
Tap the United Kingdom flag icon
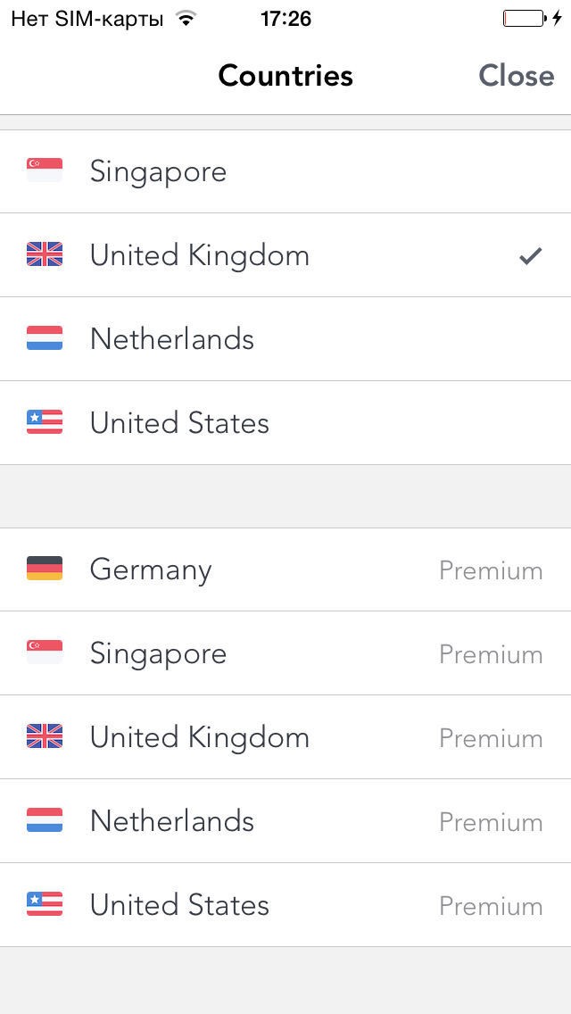point(43,254)
